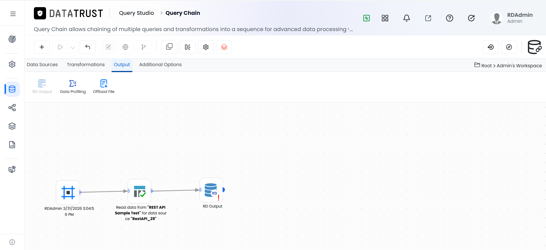
Task: Select the REST API read data node
Action: point(139,191)
